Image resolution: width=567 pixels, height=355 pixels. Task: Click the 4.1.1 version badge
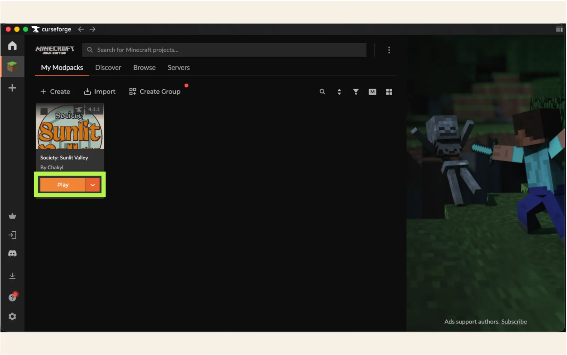click(x=94, y=109)
